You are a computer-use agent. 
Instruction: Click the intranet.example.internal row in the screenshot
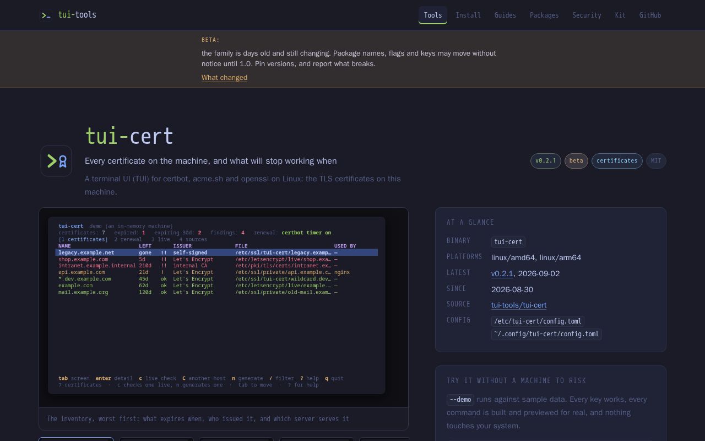216,266
